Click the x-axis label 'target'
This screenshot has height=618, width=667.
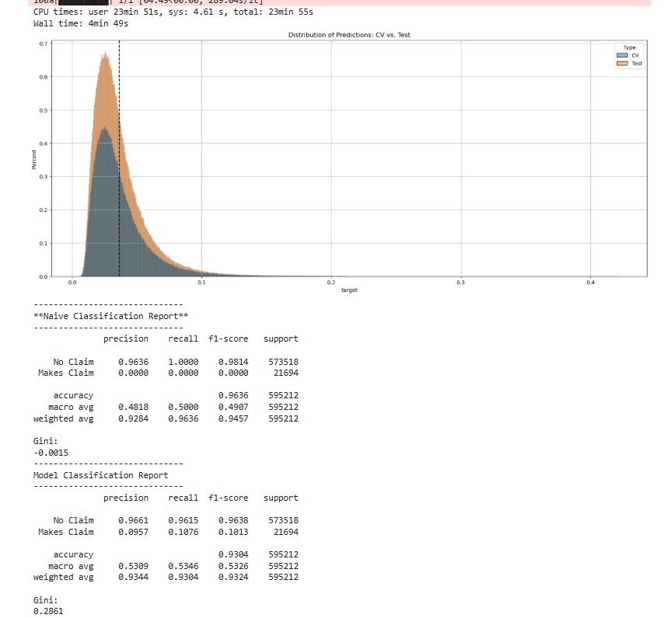tap(349, 290)
